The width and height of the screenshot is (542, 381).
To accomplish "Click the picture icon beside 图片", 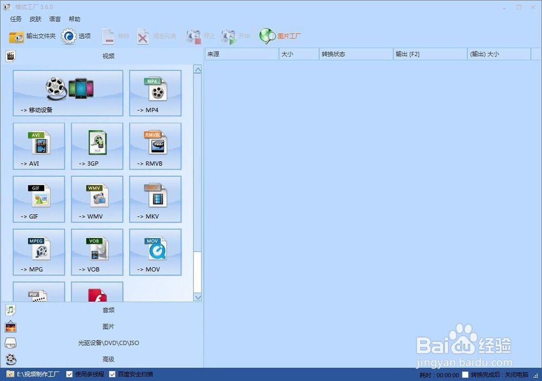I will point(11,326).
